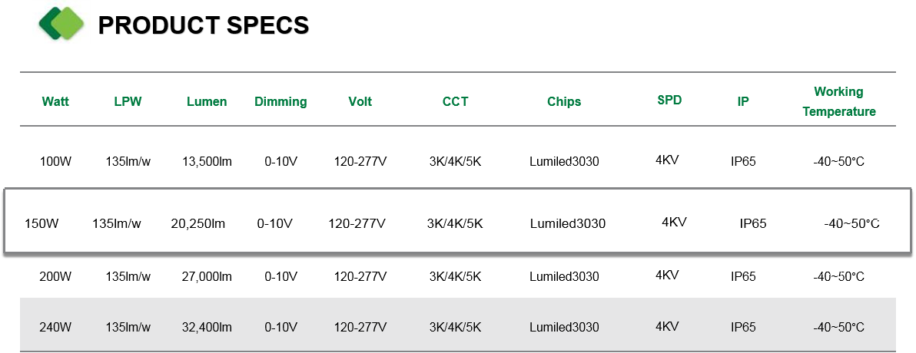Click the Dimming column header
This screenshot has height=353, width=916.
tap(280, 102)
